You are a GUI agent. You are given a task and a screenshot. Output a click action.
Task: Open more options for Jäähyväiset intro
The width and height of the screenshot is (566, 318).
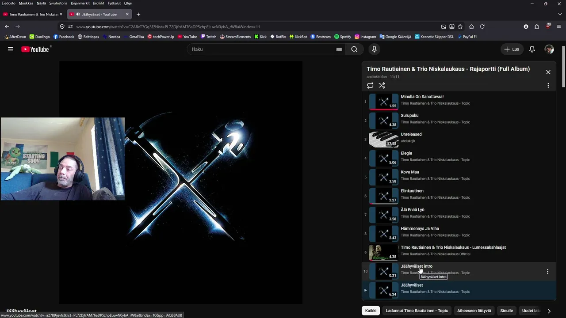[547, 272]
